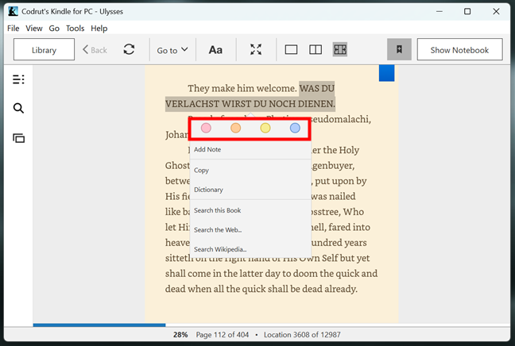Open font settings with Aa icon
Viewport: 515px width, 346px height.
[x=215, y=50]
